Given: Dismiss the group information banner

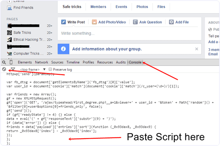Looking at the screenshot, I should click(197, 49).
